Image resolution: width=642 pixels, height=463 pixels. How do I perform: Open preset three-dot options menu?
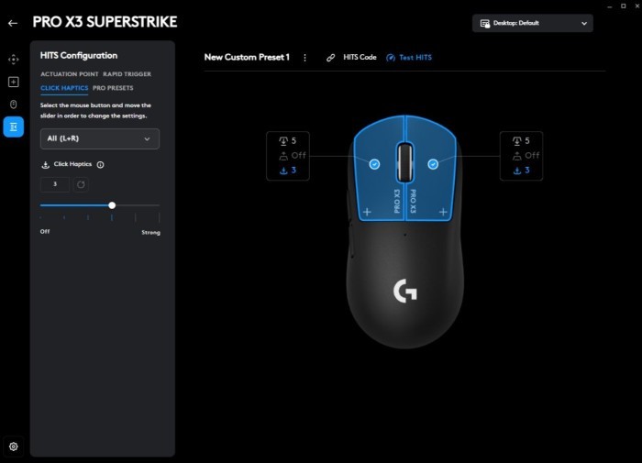point(304,58)
